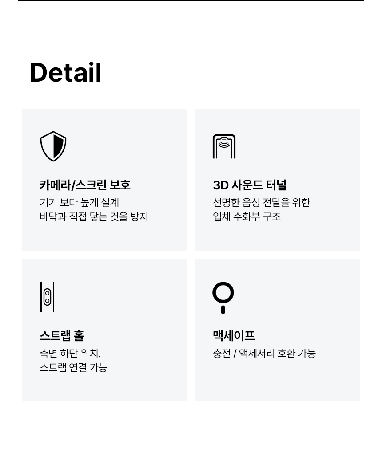Click the half-filled shield protection icon
This screenshot has height=456, width=382.
click(x=53, y=146)
